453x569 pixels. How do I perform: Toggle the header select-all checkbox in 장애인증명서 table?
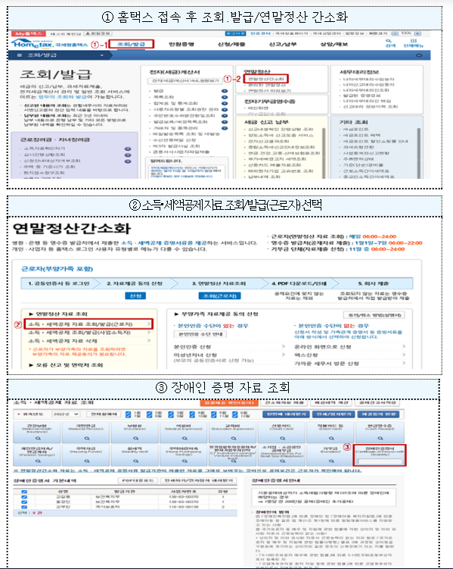tap(24, 492)
